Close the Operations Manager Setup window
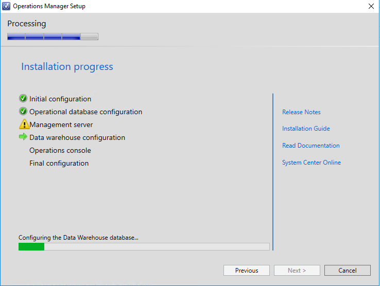The height and width of the screenshot is (286, 380). (x=371, y=6)
